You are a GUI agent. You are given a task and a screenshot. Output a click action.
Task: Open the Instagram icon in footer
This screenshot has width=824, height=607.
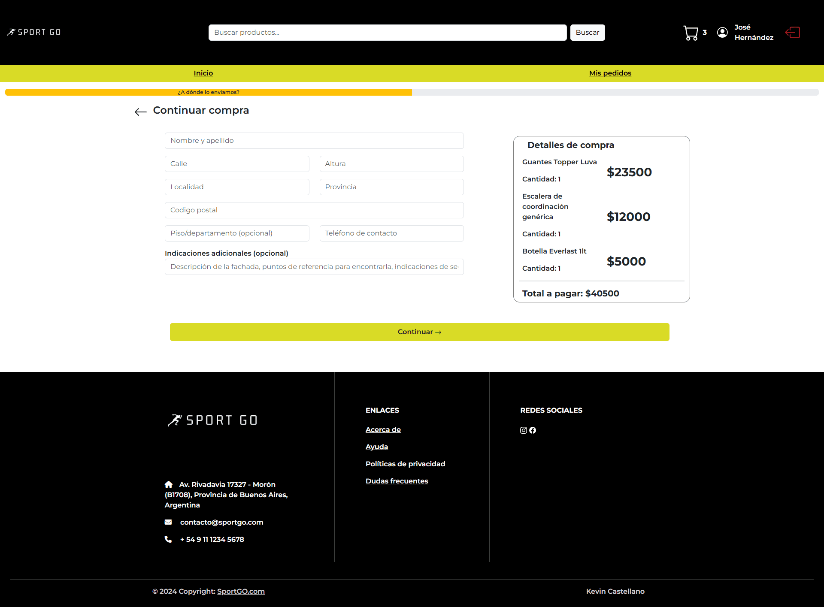coord(524,430)
